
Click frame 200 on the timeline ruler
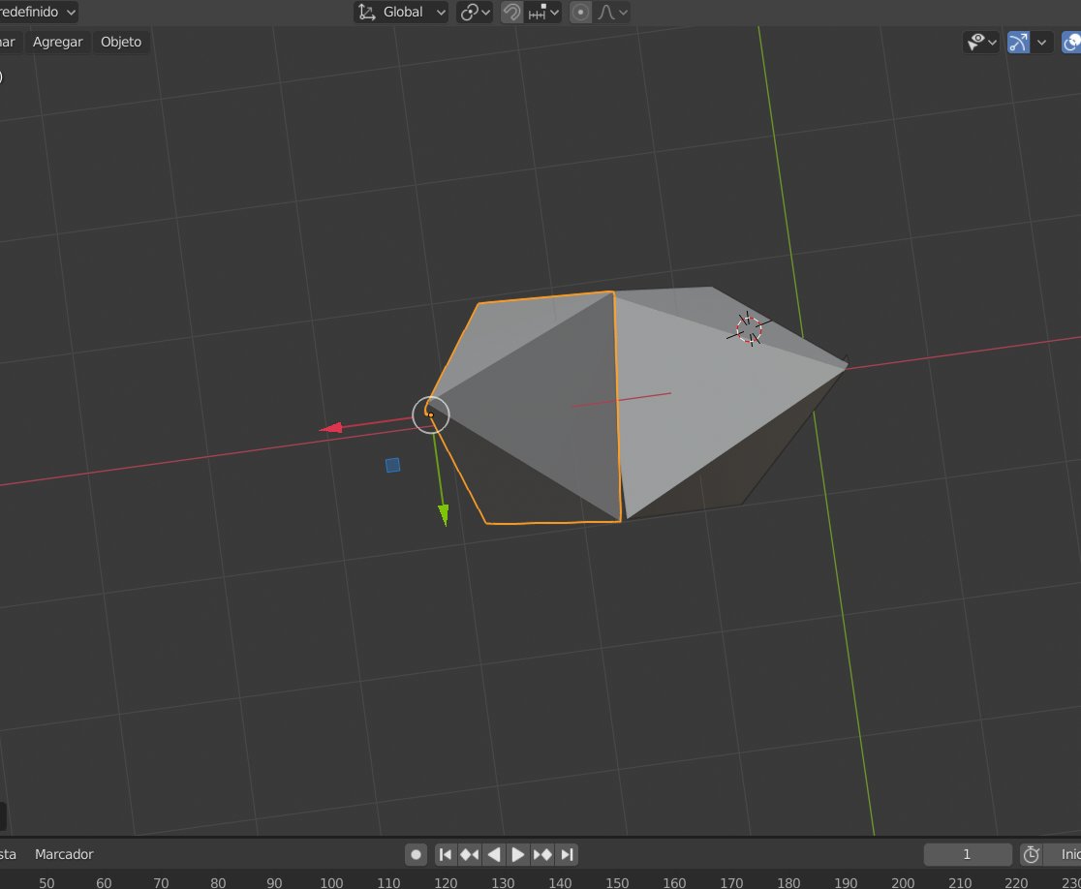click(x=903, y=882)
